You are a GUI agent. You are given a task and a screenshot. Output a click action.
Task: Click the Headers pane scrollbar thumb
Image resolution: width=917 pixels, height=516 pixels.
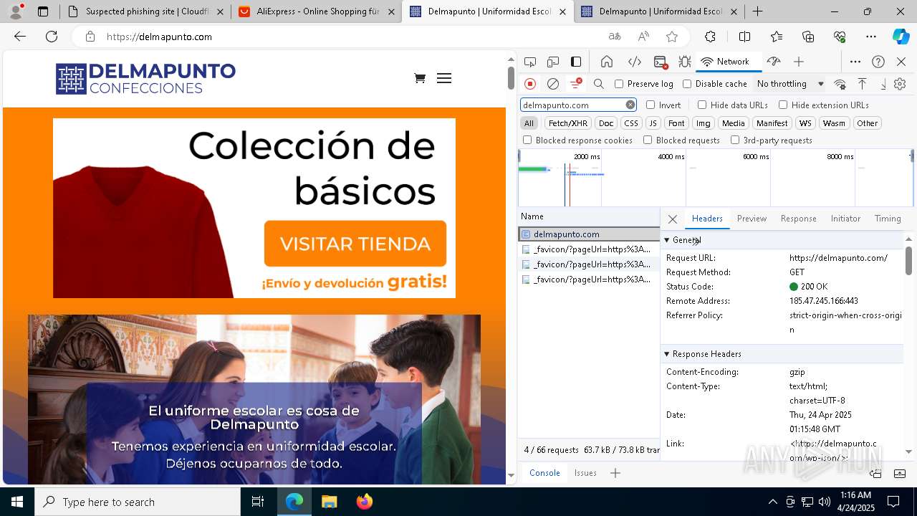click(x=908, y=260)
